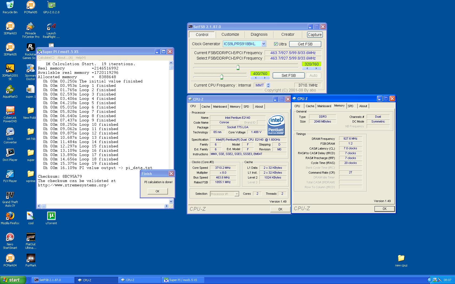Viewport: 455px width, 284px height.
Task: Expand hidden system tray icons arrow
Action: pyautogui.click(x=430, y=280)
